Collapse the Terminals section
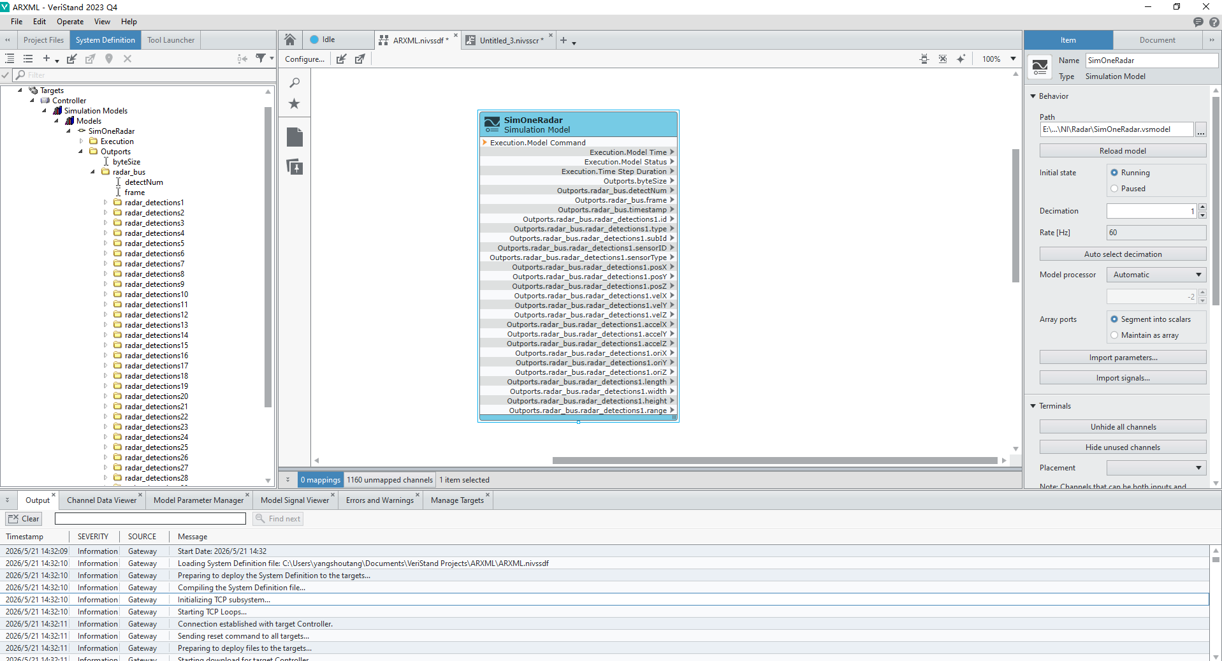 pyautogui.click(x=1033, y=406)
